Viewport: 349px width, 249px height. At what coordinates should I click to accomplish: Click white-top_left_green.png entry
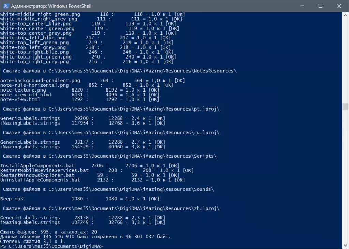click(87, 43)
